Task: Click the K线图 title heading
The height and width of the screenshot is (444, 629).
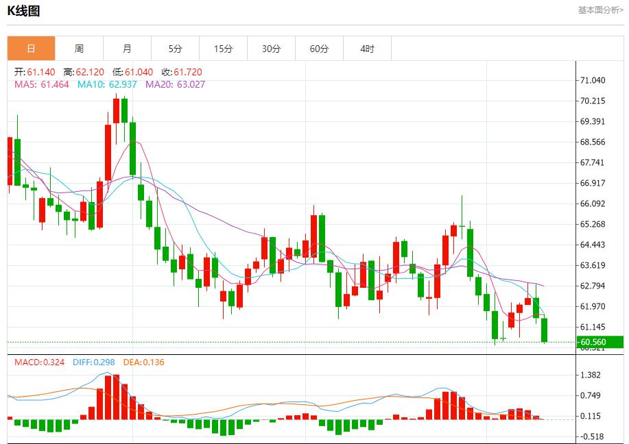Action: 23,11
